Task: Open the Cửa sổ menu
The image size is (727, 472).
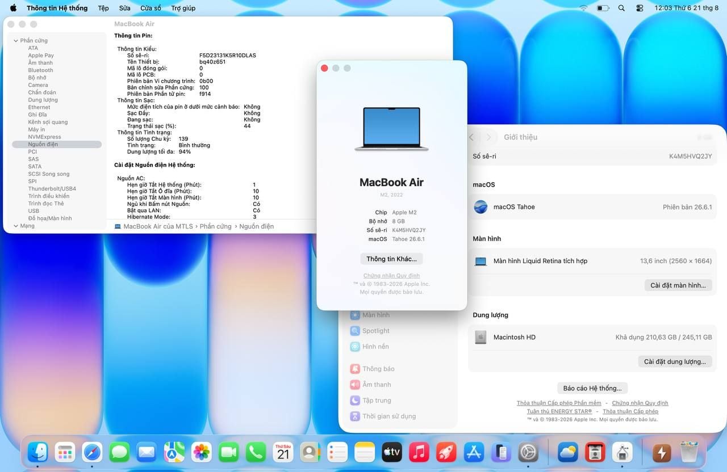Action: coord(151,8)
